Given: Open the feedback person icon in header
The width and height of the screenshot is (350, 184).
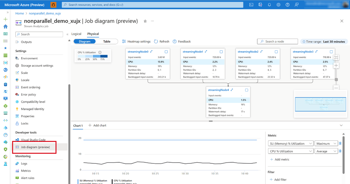Looking at the screenshot, I should tap(297, 5).
